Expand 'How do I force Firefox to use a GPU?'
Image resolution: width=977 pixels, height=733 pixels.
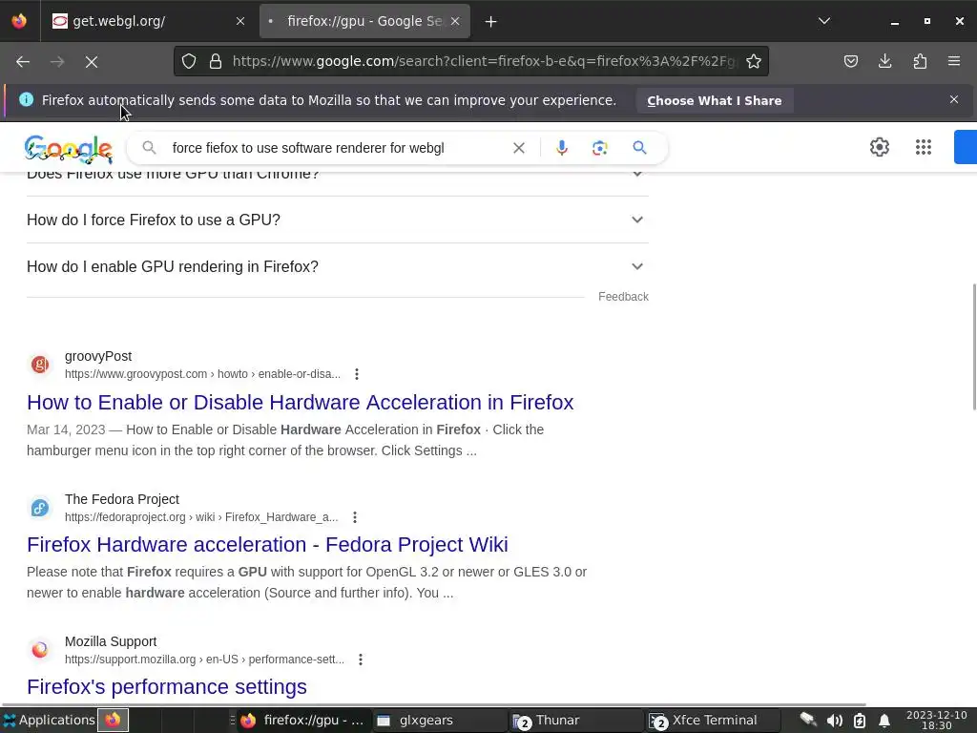click(x=337, y=220)
